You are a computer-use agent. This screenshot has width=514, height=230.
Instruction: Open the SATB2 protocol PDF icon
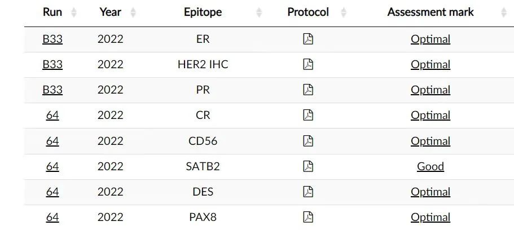click(x=308, y=166)
